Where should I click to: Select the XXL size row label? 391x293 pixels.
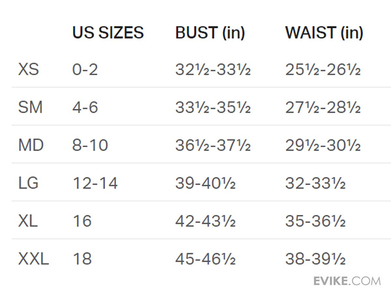(34, 259)
